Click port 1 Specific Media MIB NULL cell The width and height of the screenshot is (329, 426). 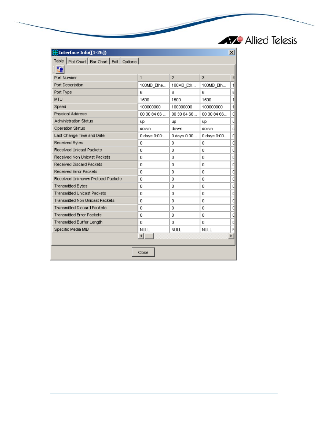pyautogui.click(x=153, y=230)
